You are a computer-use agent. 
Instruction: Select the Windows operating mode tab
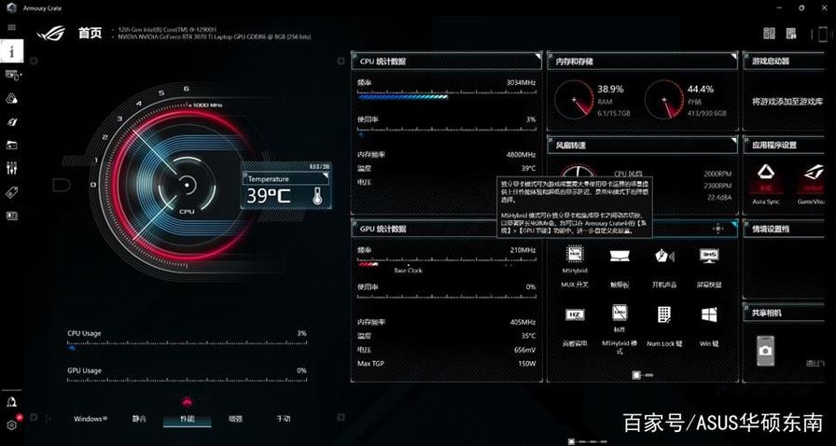[x=91, y=419]
